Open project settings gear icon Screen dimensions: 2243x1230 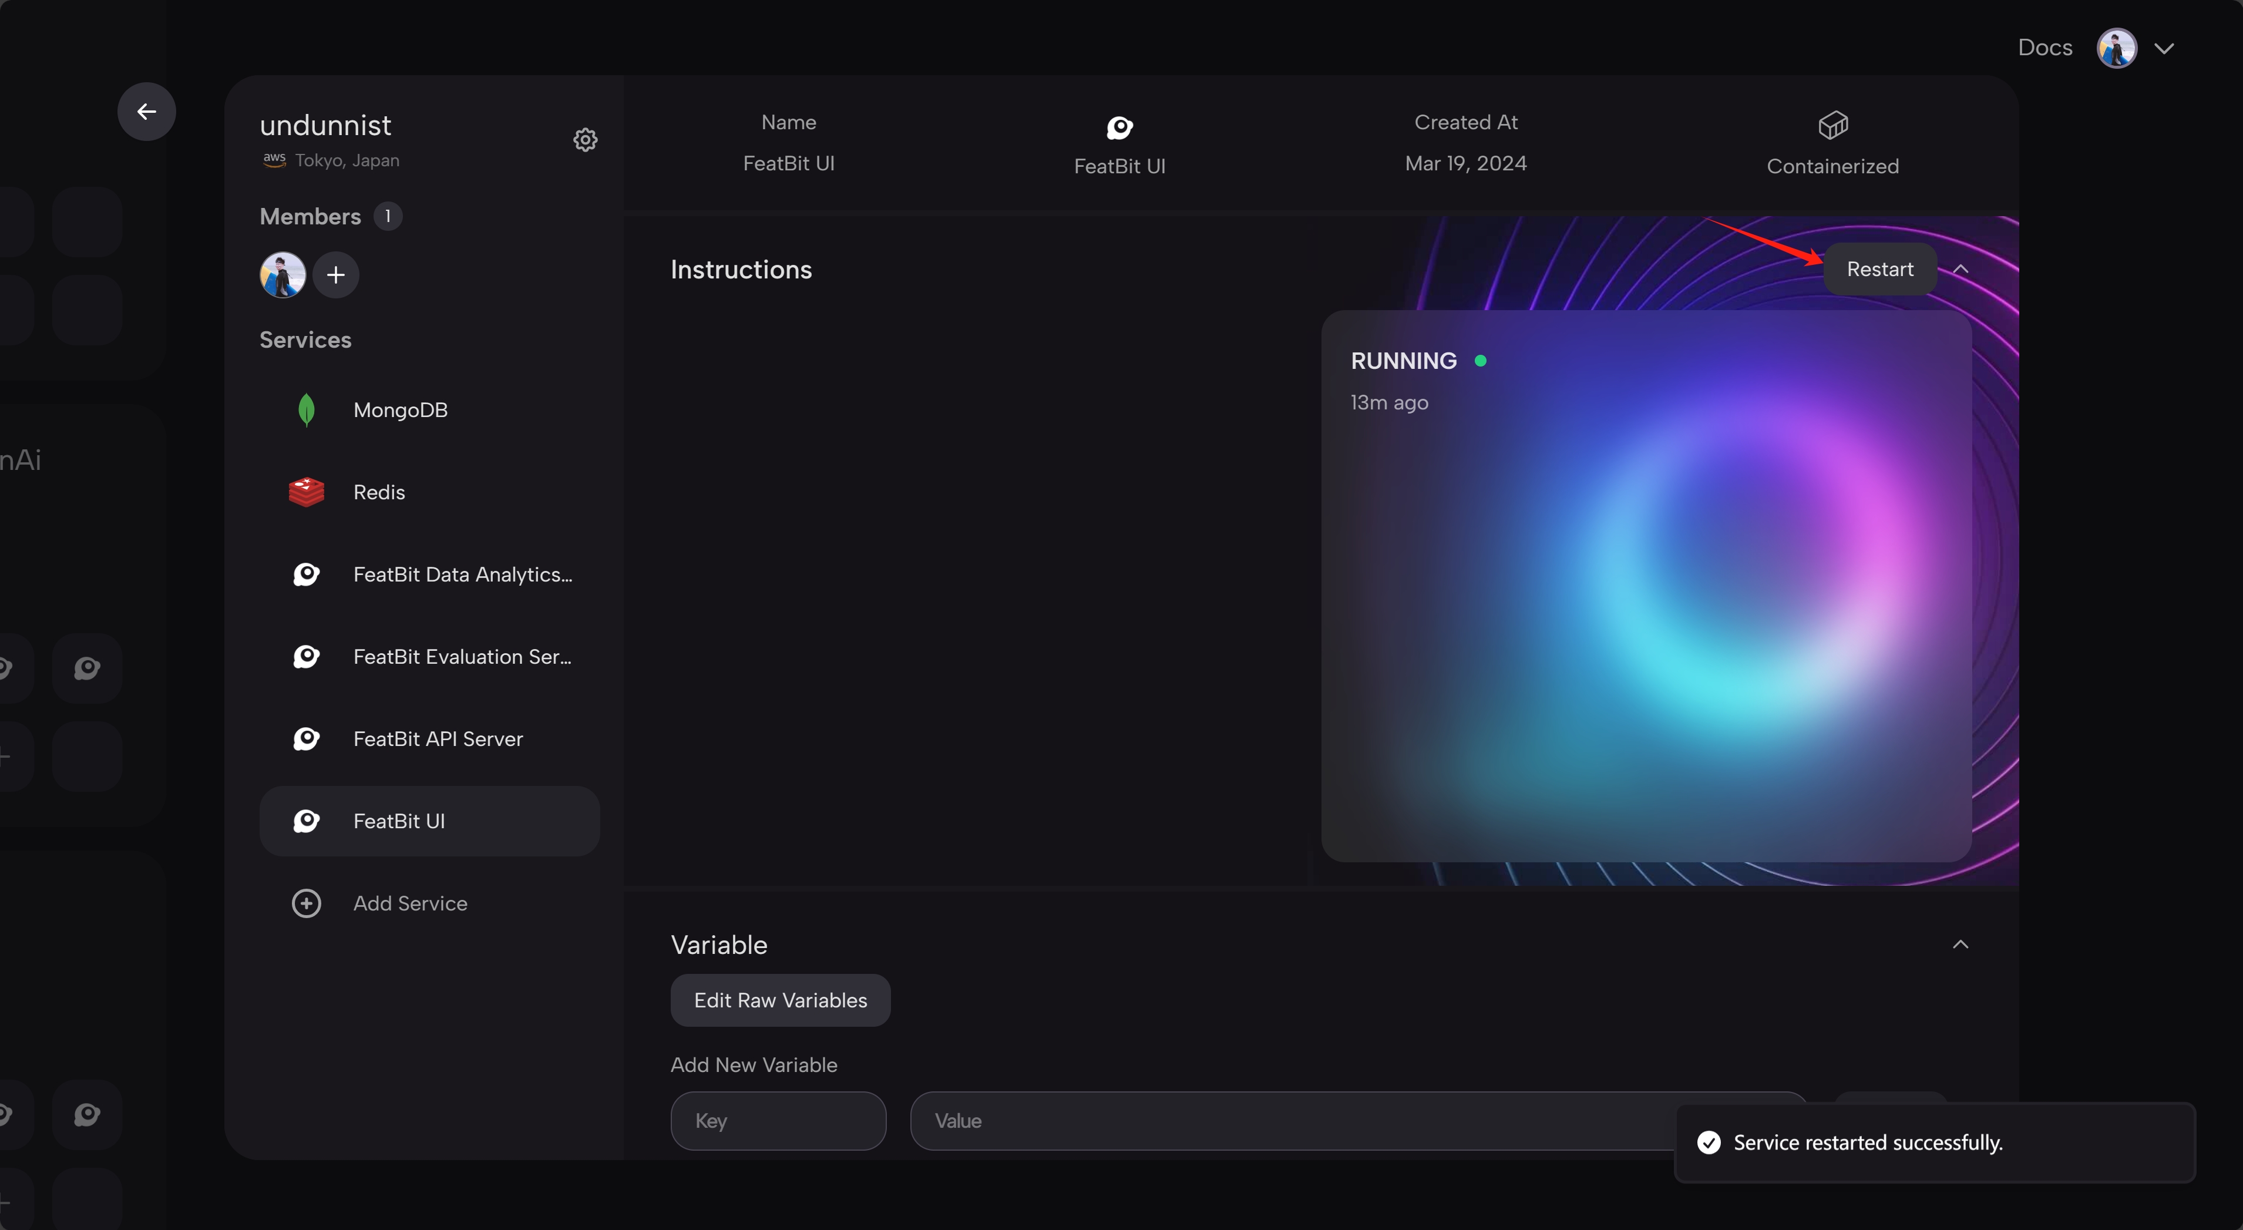pyautogui.click(x=585, y=140)
